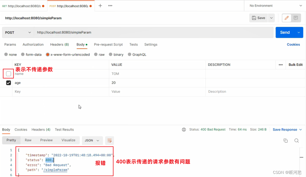Expand the Save Response dropdown
Image resolution: width=306 pixels, height=177 pixels.
[287, 129]
